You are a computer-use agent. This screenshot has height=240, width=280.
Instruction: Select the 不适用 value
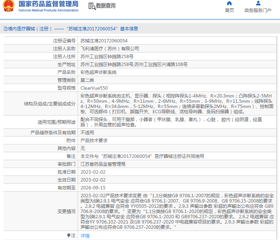point(87,133)
